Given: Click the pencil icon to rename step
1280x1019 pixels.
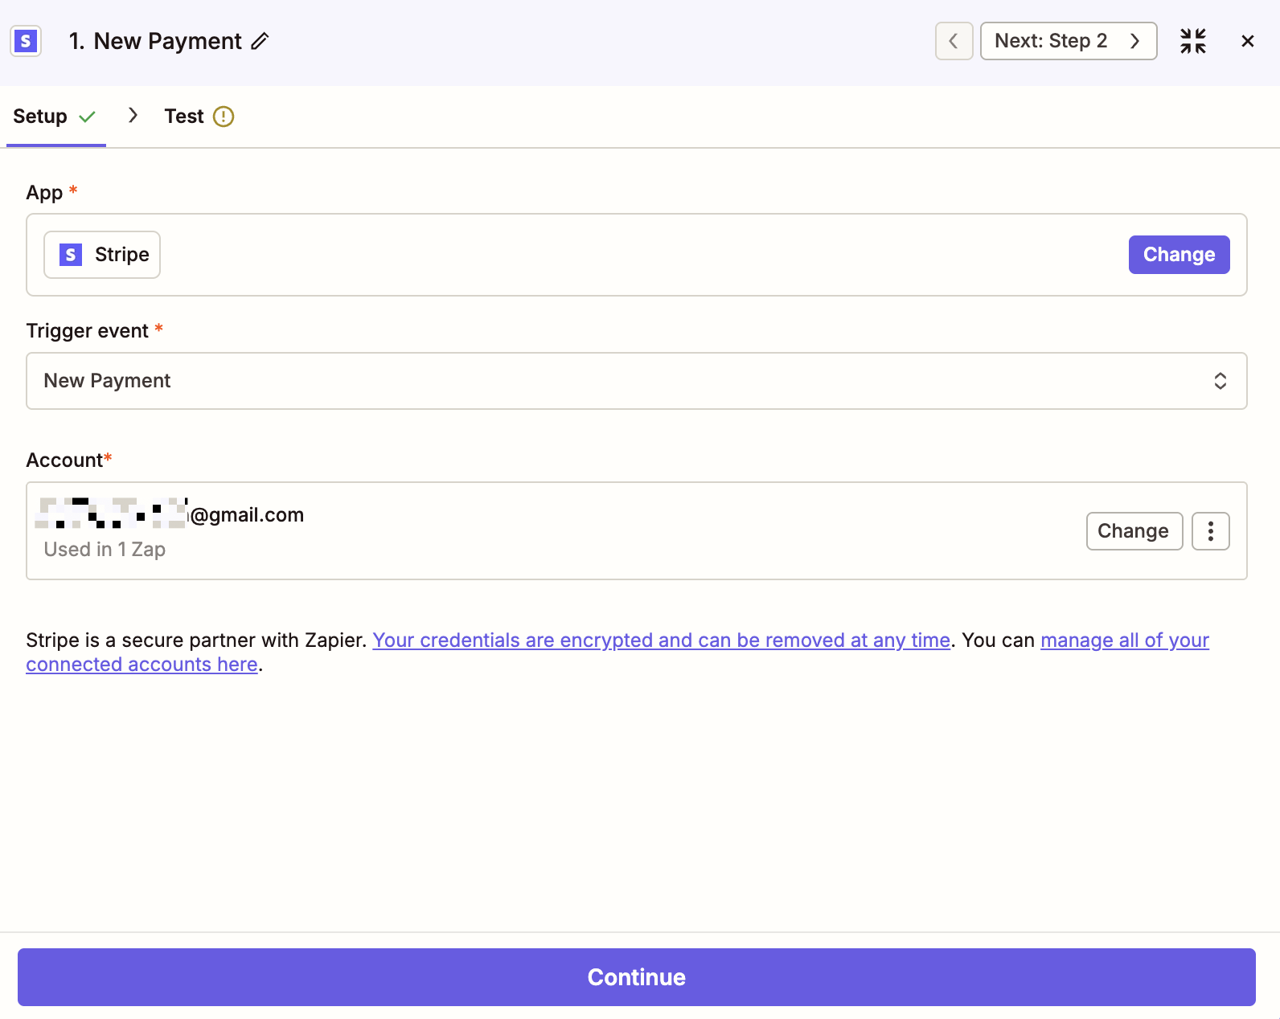Looking at the screenshot, I should [x=260, y=41].
